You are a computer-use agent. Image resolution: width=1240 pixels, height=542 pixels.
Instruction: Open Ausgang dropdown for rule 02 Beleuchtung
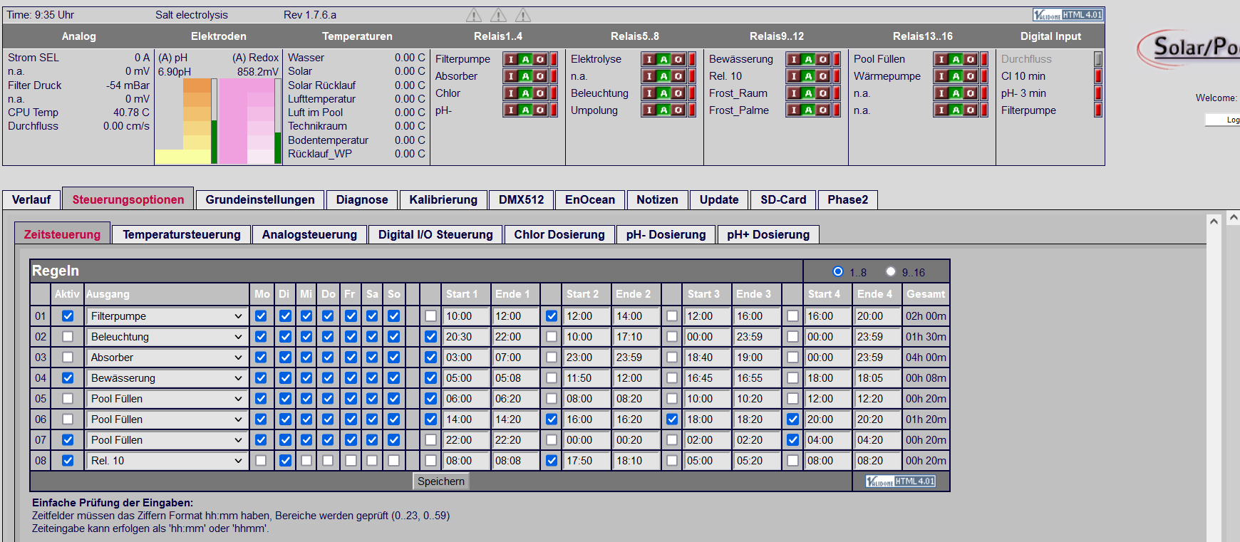pos(167,337)
